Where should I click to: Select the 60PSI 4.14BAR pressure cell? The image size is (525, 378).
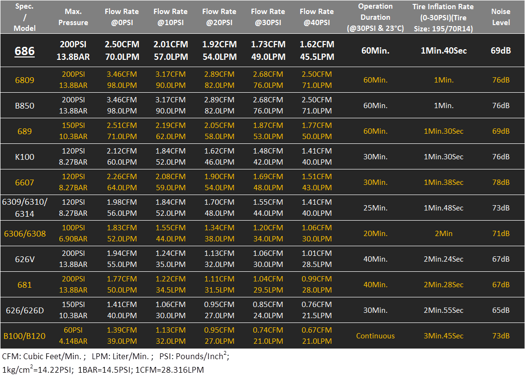coord(73,336)
